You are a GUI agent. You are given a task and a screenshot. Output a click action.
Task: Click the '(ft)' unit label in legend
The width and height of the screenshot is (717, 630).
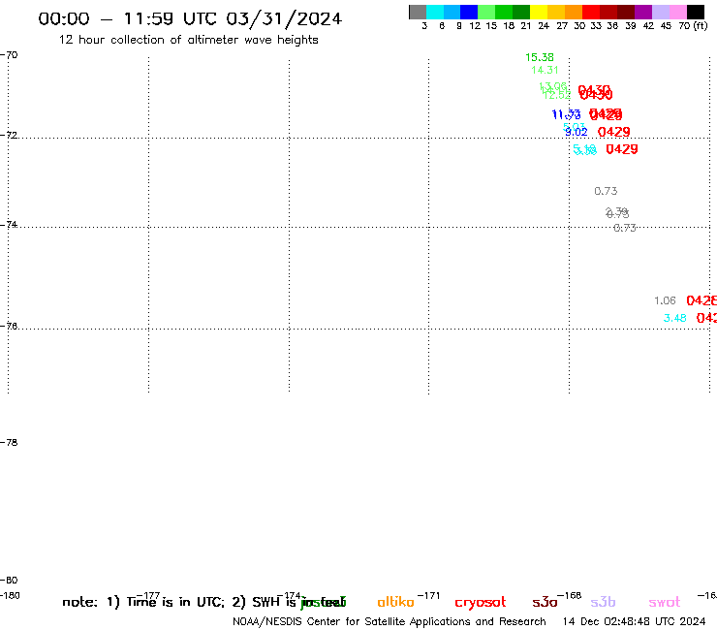point(701,25)
